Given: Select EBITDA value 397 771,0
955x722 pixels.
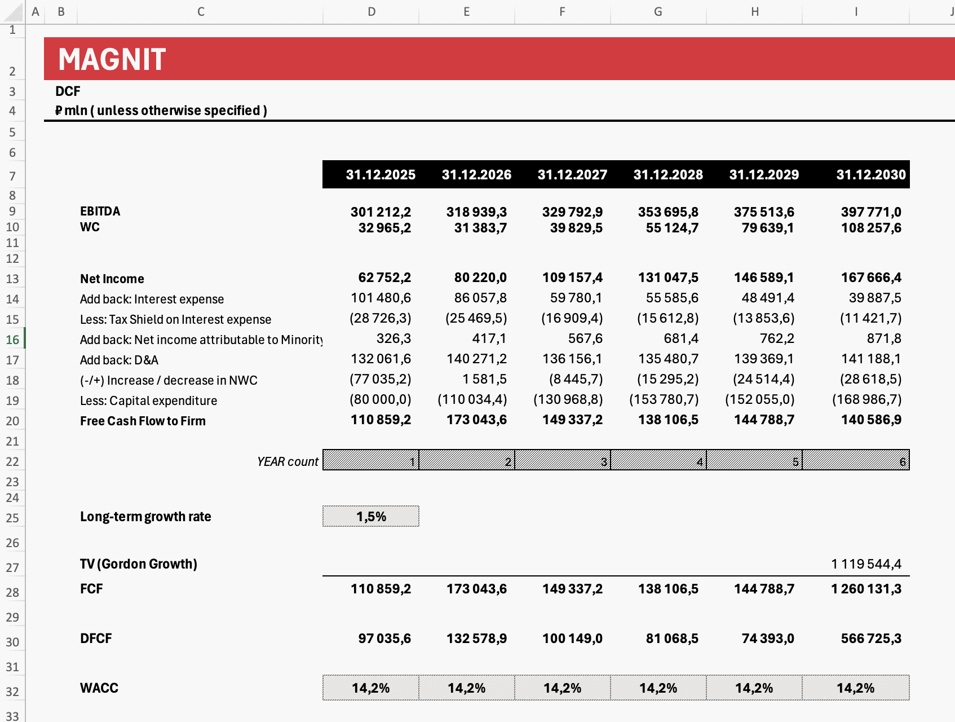Looking at the screenshot, I should pos(871,212).
